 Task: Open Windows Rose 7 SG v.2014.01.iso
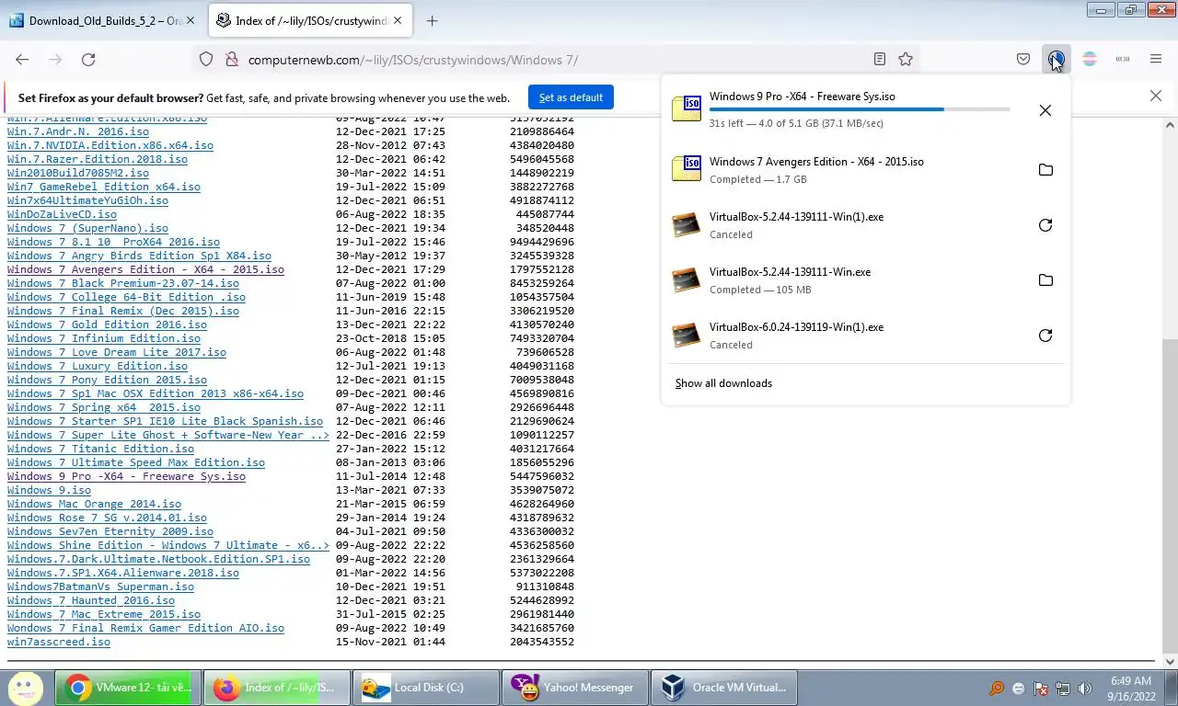[107, 518]
